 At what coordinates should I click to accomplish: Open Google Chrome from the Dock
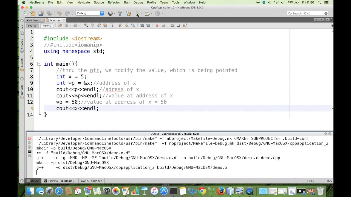[x=202, y=191]
